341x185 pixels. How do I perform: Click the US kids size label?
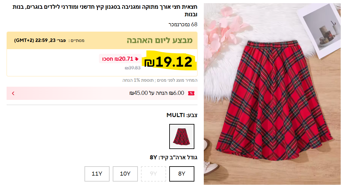point(173,157)
